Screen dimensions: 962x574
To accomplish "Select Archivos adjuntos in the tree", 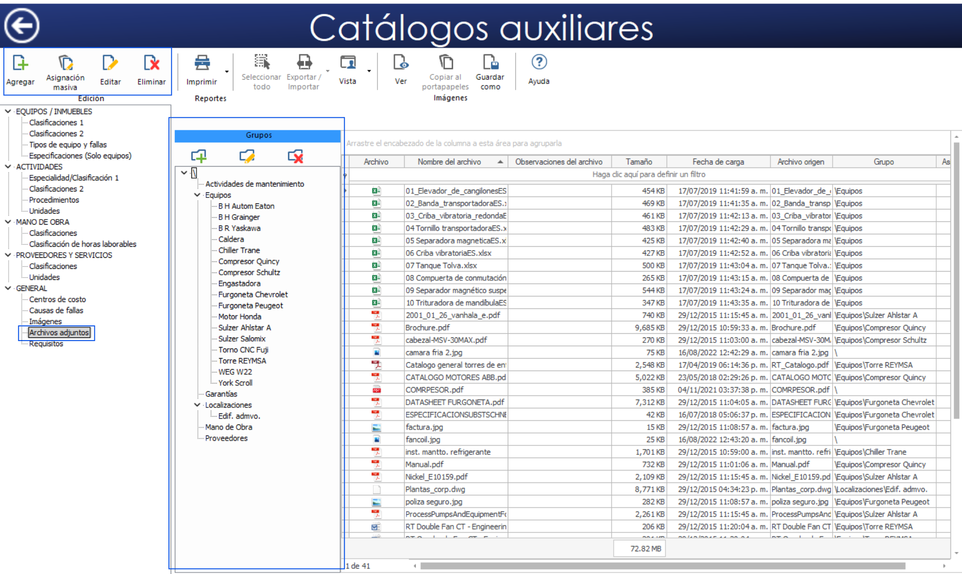I will (x=59, y=332).
